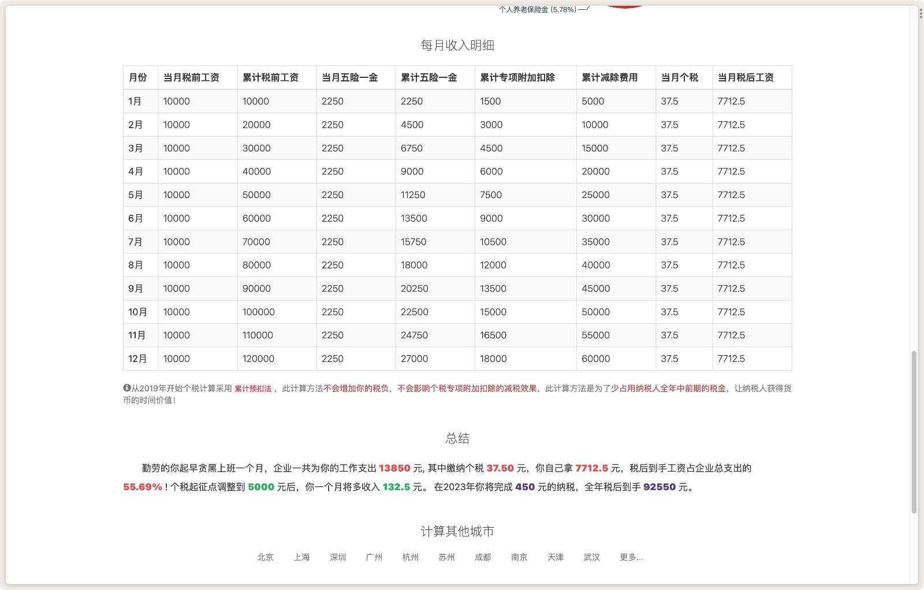Select the 武汉 city link
Screen dimensions: 924x590
[592, 557]
